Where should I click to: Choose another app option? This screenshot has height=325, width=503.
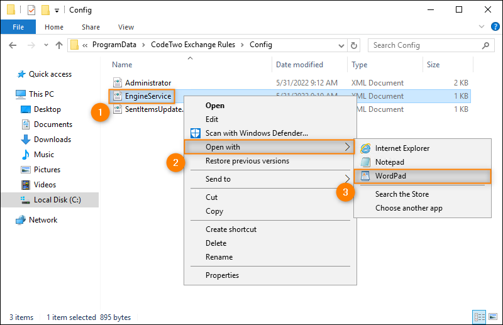(423, 208)
